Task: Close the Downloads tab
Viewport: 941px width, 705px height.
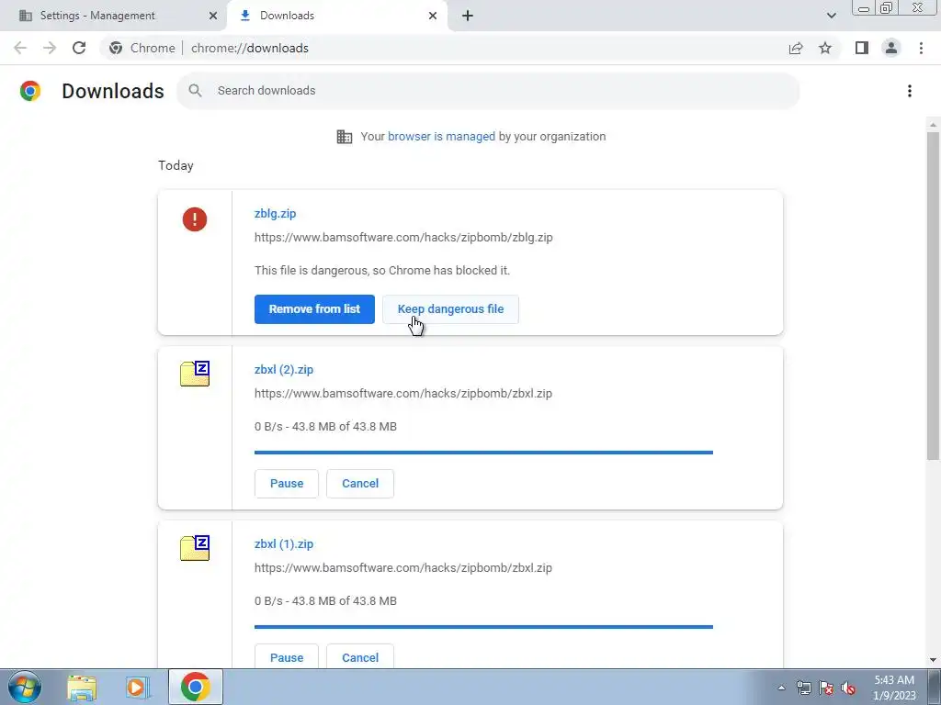Action: point(433,16)
